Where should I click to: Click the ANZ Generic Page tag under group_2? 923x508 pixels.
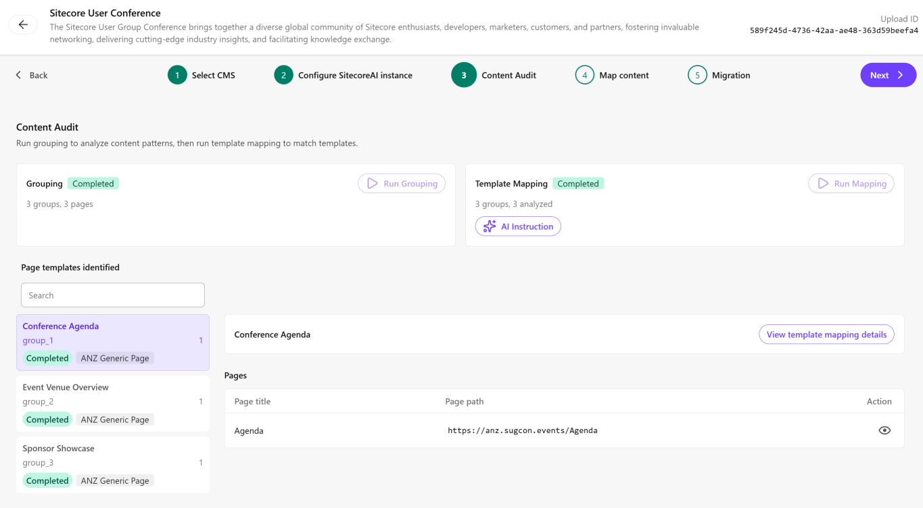pos(115,420)
